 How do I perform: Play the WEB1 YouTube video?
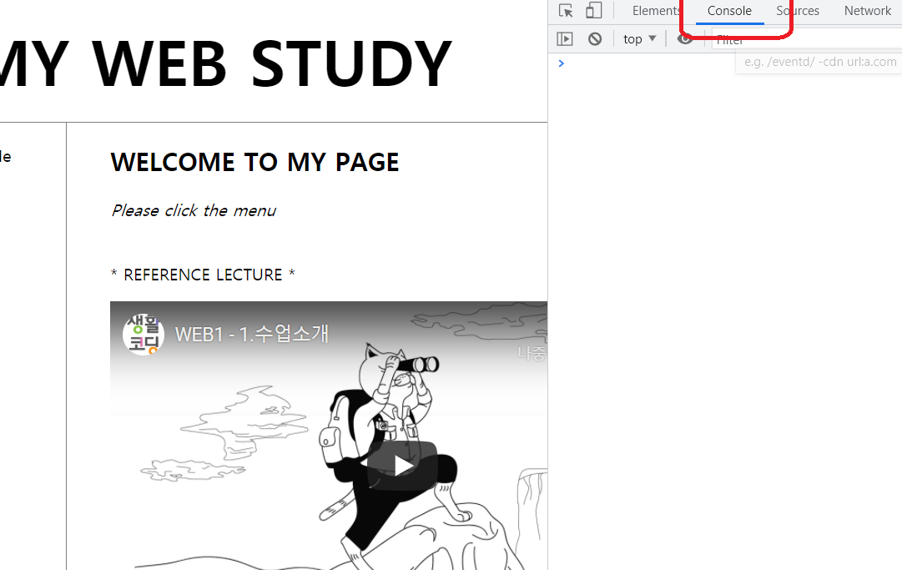403,466
